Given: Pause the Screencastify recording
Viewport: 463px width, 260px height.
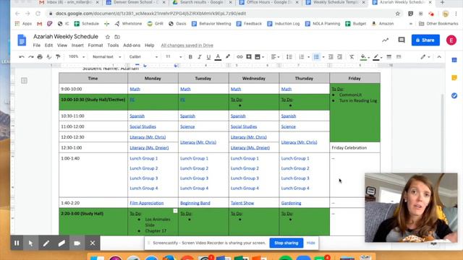Looking at the screenshot, I should point(17,243).
